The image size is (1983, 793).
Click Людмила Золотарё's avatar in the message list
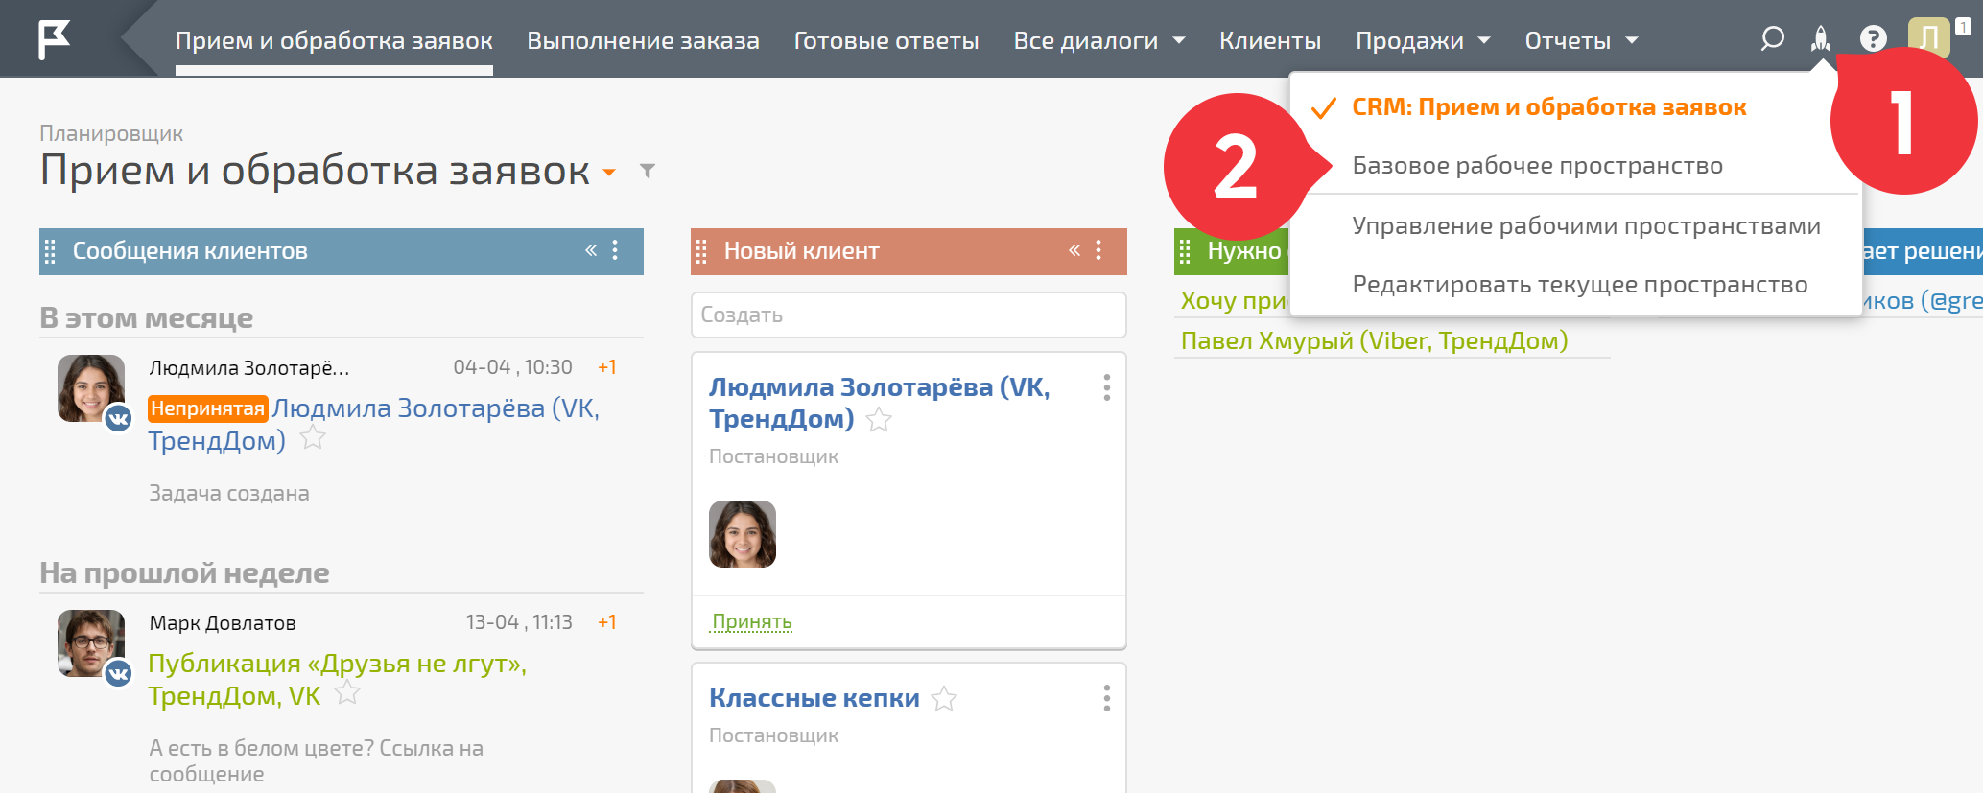point(91,388)
